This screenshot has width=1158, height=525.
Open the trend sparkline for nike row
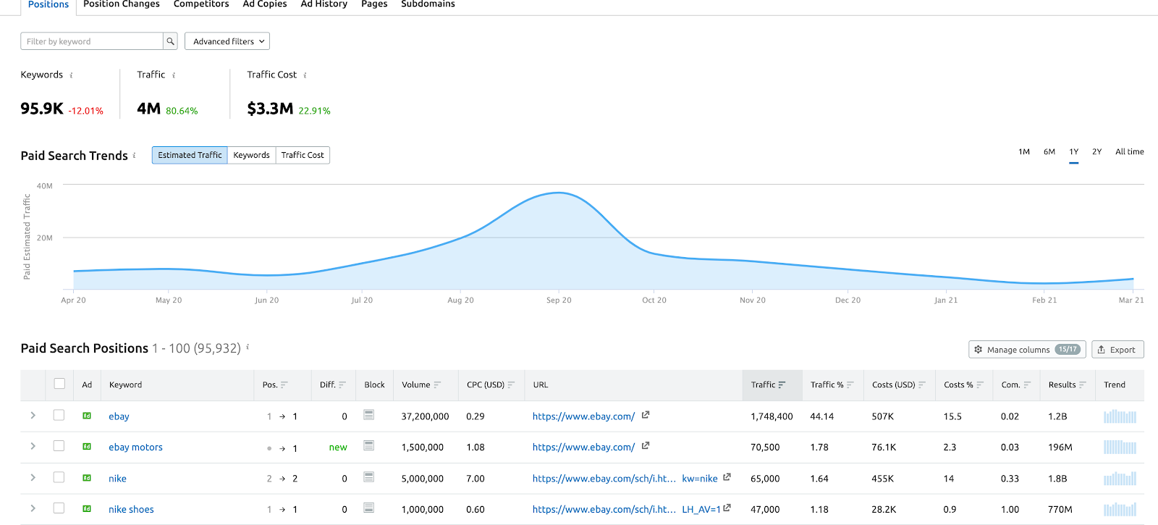(x=1120, y=479)
